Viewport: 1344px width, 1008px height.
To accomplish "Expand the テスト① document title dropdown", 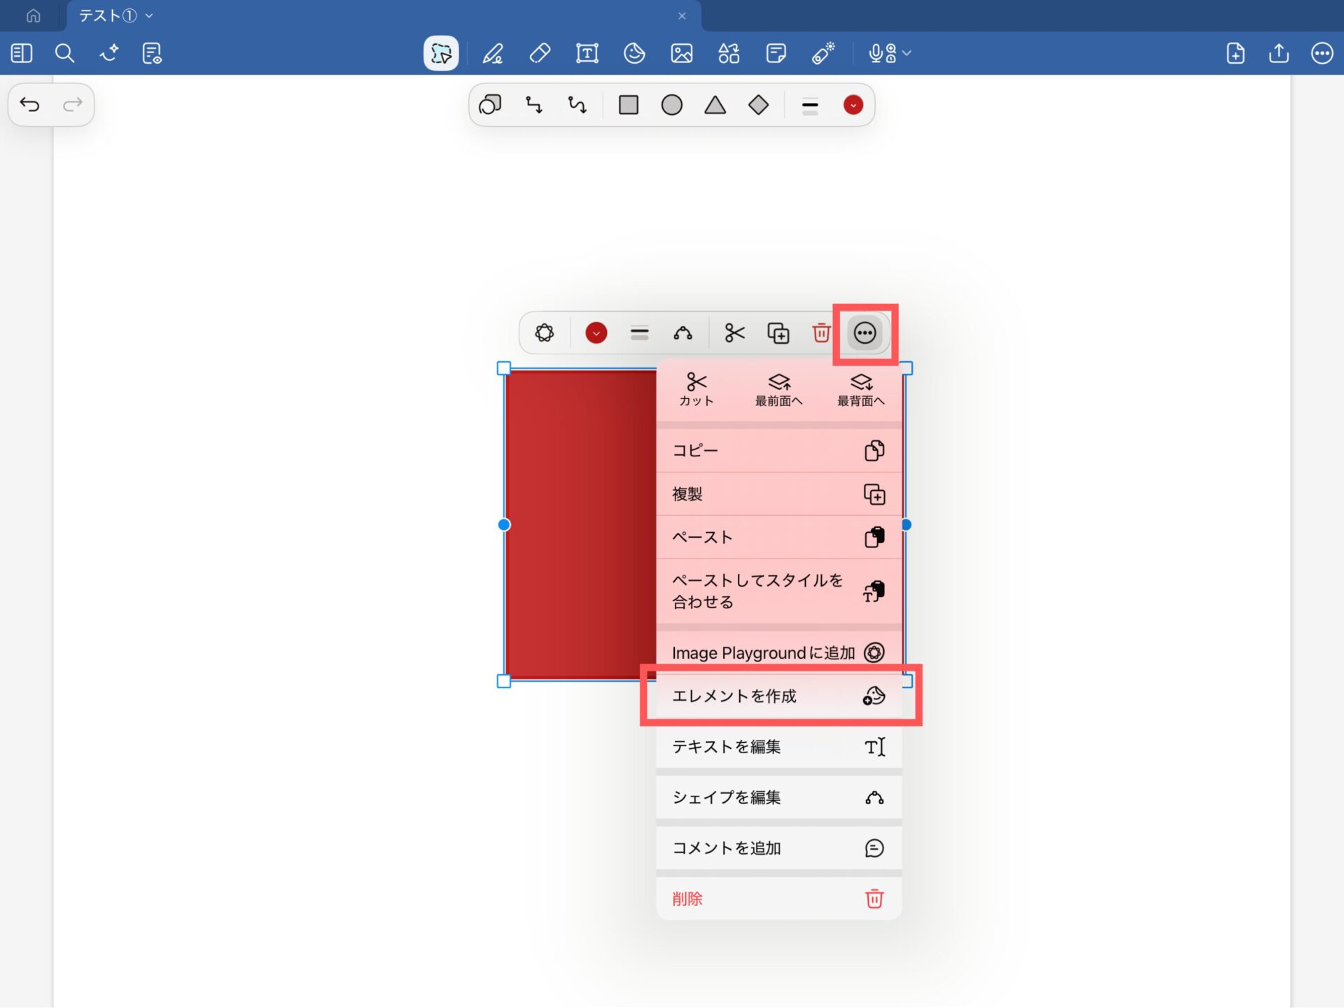I will pyautogui.click(x=149, y=15).
